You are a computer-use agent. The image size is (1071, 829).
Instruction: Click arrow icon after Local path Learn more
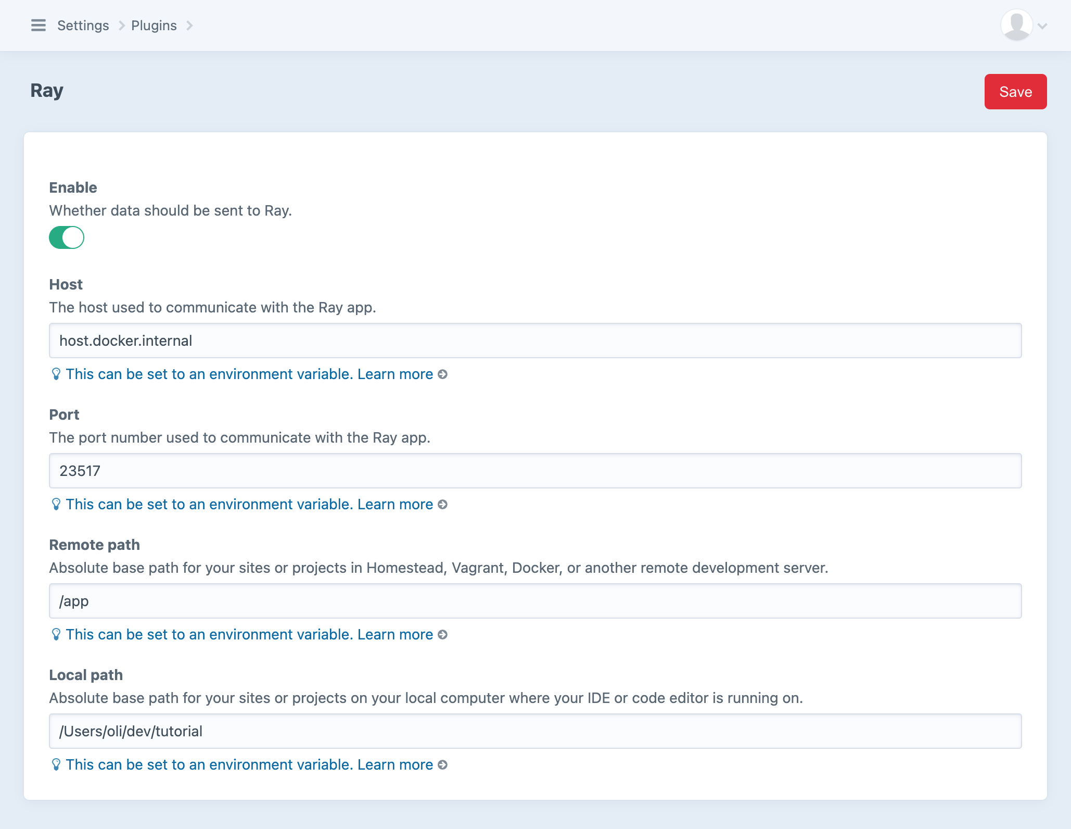coord(442,765)
